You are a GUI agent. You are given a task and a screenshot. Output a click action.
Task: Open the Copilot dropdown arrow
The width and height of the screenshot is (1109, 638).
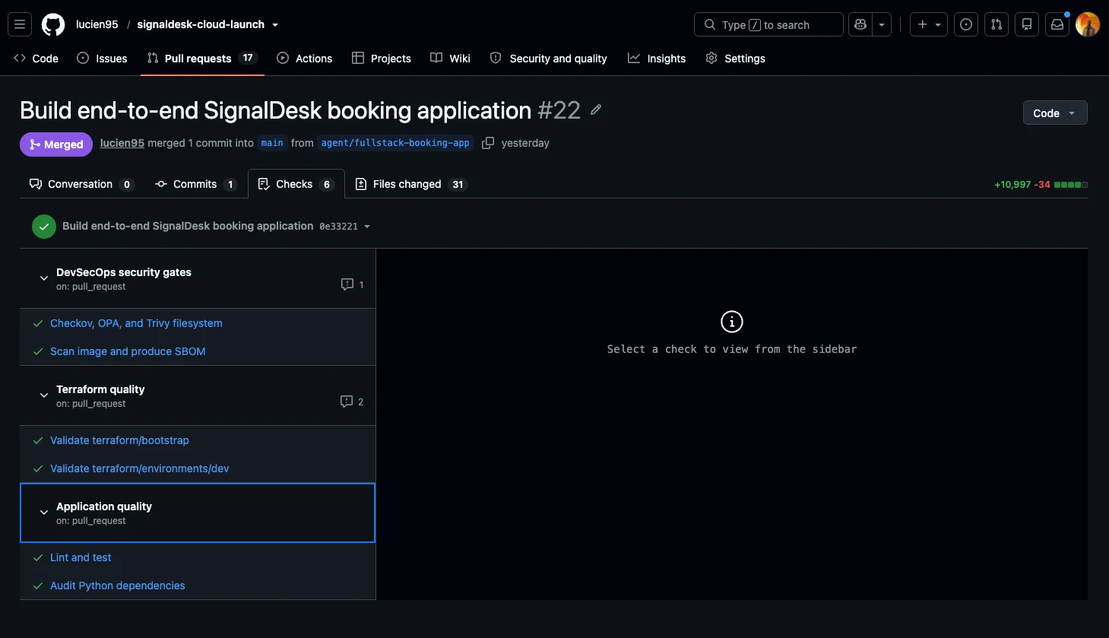click(882, 24)
